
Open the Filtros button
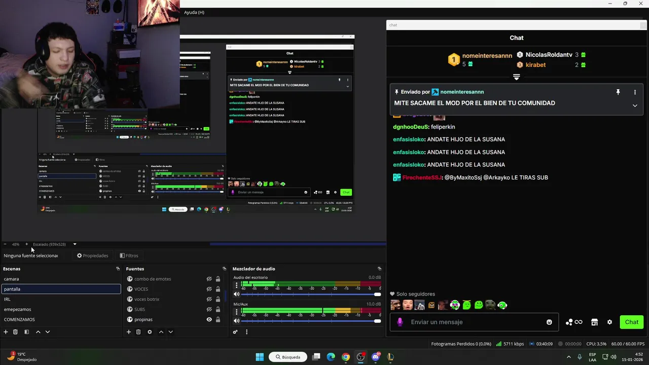pos(129,255)
